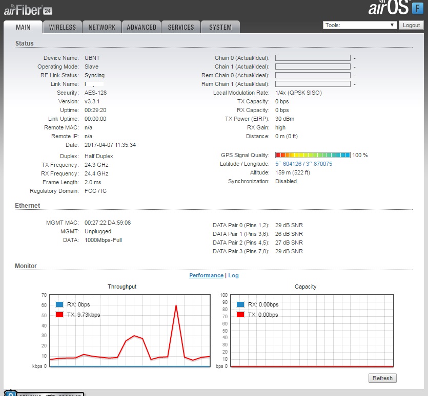Select the Device Name value UBNT
This screenshot has width=428, height=396.
point(92,58)
